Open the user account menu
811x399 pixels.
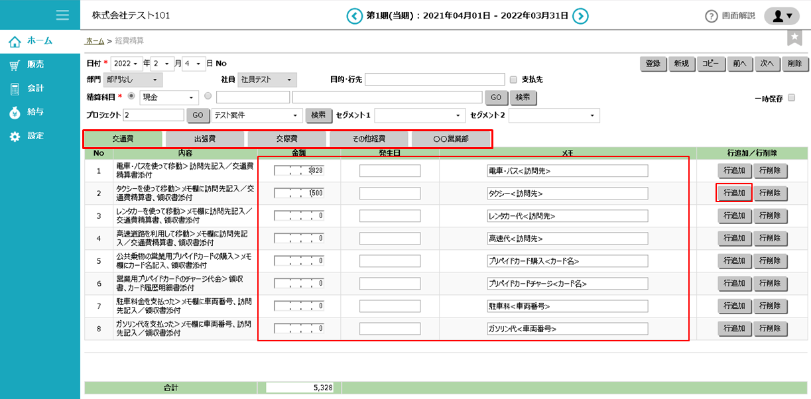782,16
